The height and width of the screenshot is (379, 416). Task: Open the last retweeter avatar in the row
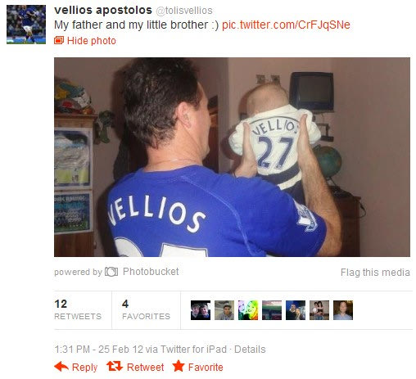coord(343,310)
